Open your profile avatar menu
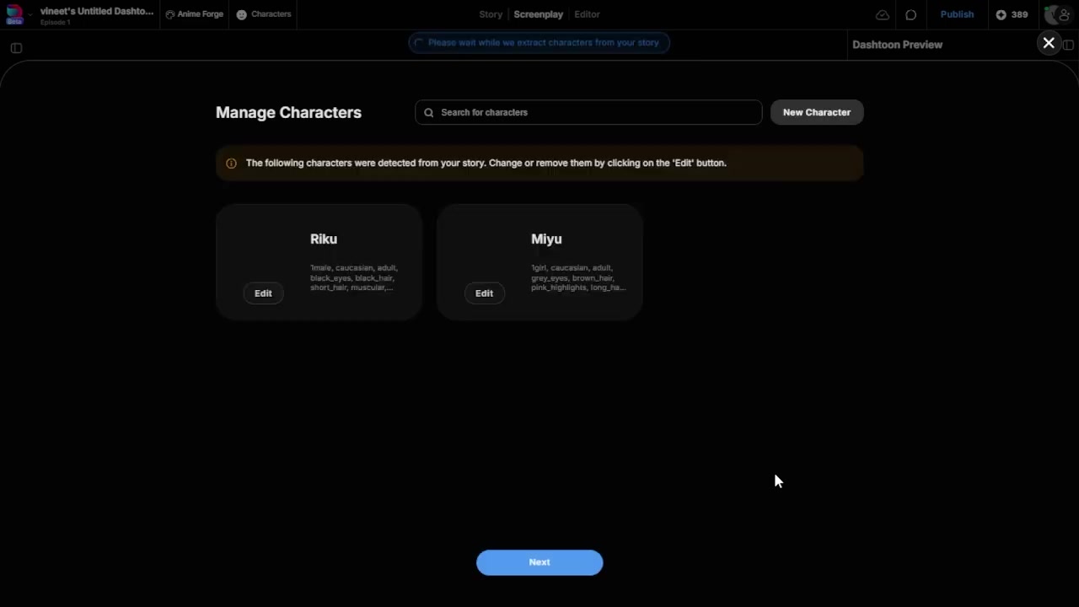Viewport: 1079px width, 607px height. [x=1056, y=14]
